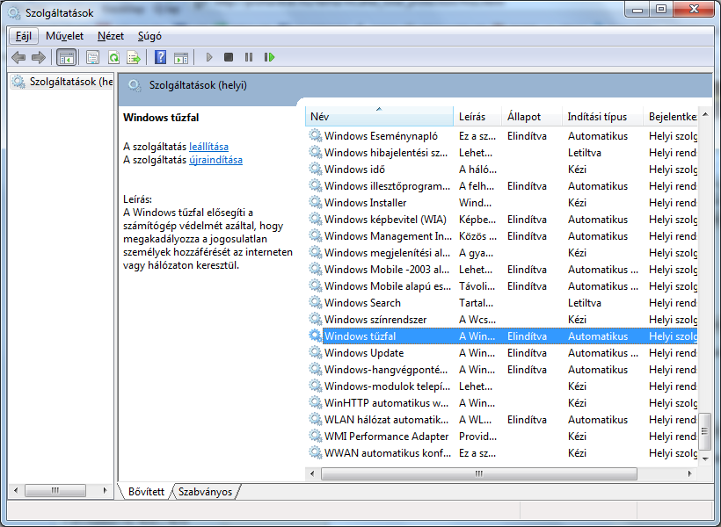Image resolution: width=721 pixels, height=527 pixels.
Task: Click the Szolgáltatások title bar icon
Action: click(x=14, y=13)
